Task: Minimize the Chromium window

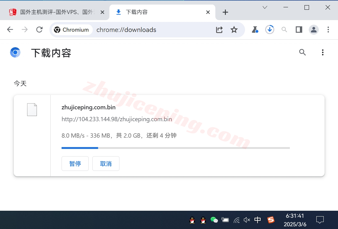Action: [x=286, y=7]
